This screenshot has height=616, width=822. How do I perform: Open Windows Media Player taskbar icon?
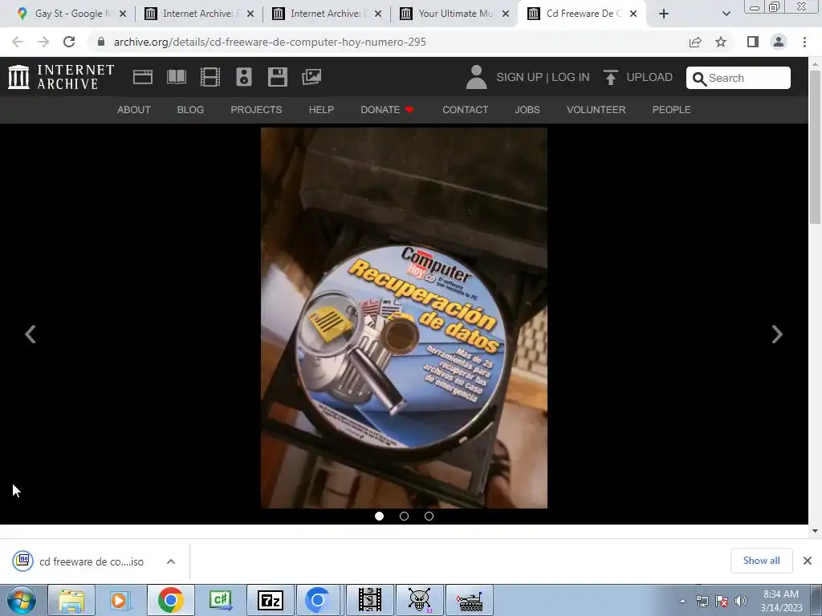pos(119,600)
